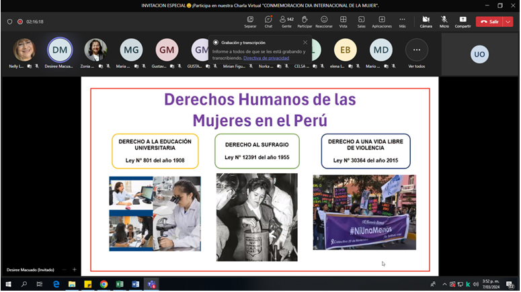This screenshot has height=292, width=521.
Task: Open Windows Start menu
Action: tap(8, 285)
